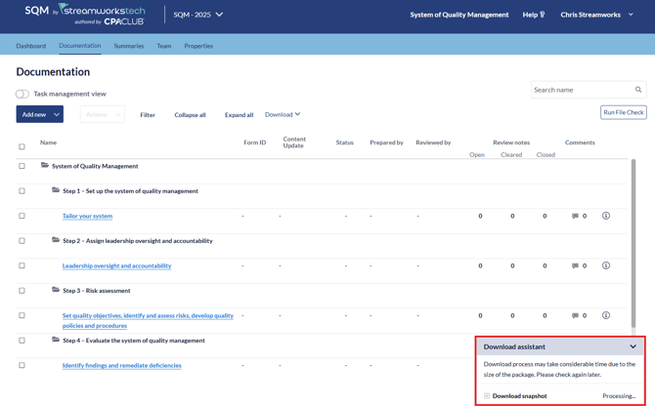Image resolution: width=655 pixels, height=406 pixels.
Task: Open the Identify findings and remediate deficiencies link
Action: point(121,365)
